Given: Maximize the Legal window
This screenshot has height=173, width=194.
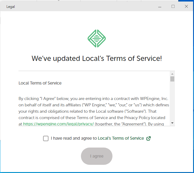Looking at the screenshot, I should (173, 6).
